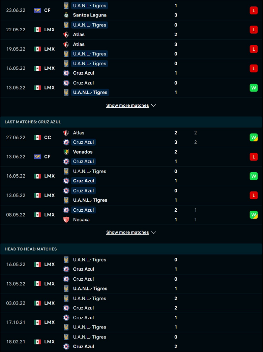Click the green W badge for 13.05.22 Tigres match
The height and width of the screenshot is (352, 263).
point(254,88)
